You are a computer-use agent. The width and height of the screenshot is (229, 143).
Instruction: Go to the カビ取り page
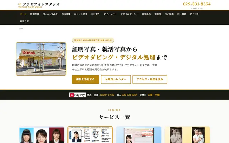96,14
